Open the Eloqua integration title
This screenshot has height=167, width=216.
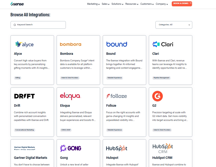[x=65, y=106]
